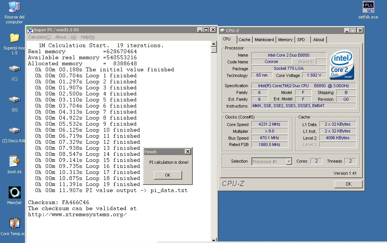Viewport: 387px width, 243px height.
Task: Open Calculate menu in Super PI
Action: [x=39, y=37]
